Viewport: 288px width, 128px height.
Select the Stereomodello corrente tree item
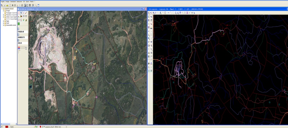[10, 25]
